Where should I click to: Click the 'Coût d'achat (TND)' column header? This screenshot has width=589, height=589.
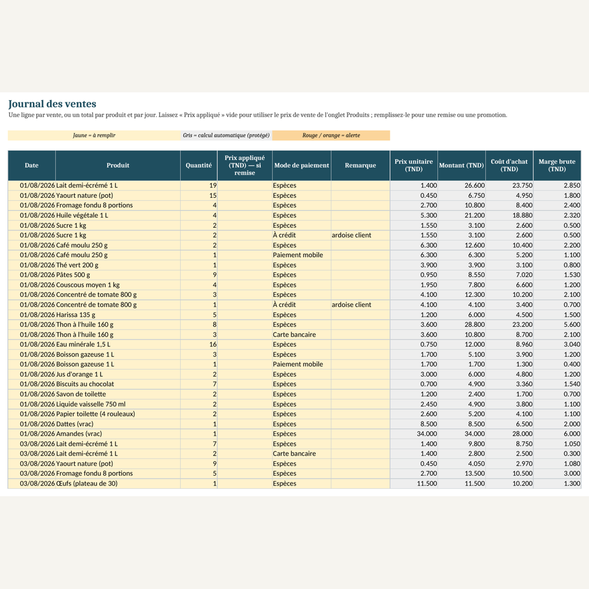pyautogui.click(x=509, y=165)
